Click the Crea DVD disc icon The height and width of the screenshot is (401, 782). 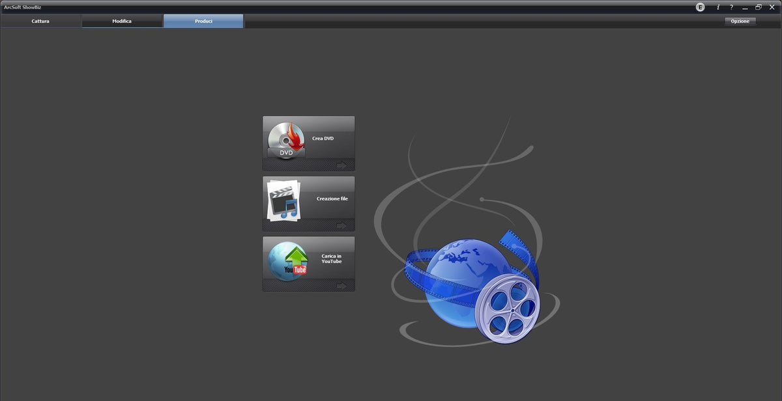tap(285, 139)
